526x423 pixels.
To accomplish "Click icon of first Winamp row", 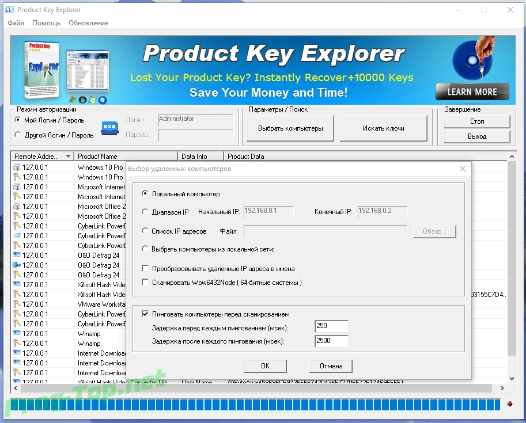I will [x=17, y=333].
